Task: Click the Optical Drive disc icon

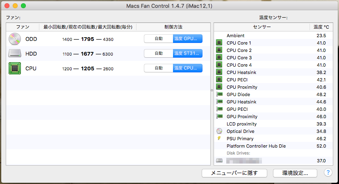Action: (x=219, y=131)
